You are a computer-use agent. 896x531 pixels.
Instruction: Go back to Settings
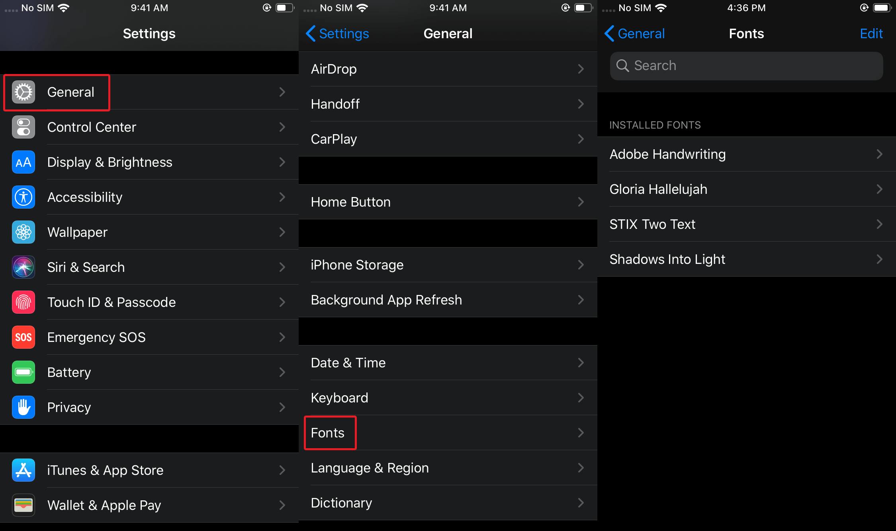pos(337,33)
